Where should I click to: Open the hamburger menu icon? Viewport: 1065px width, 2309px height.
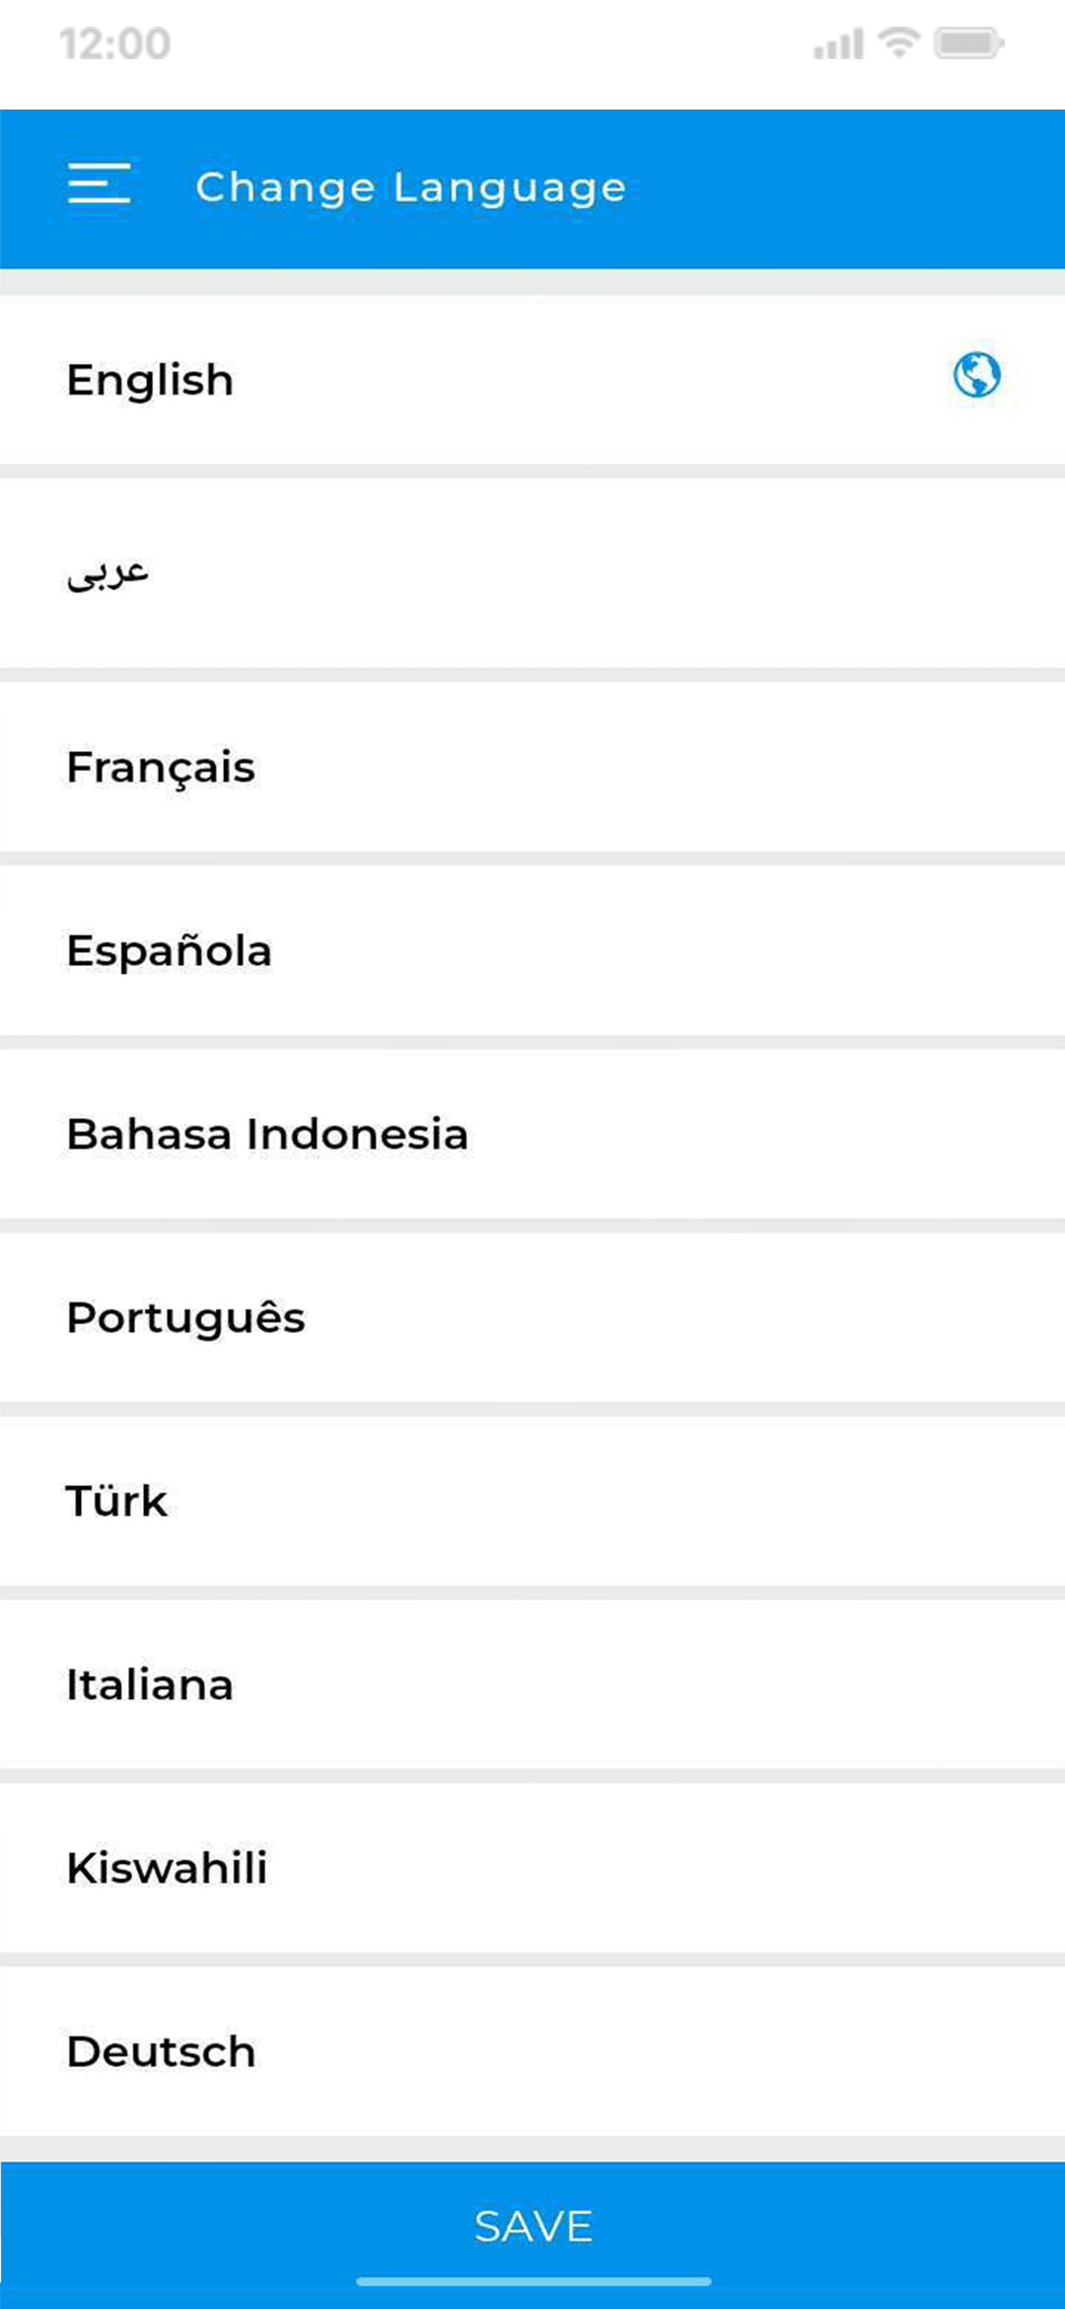click(x=99, y=185)
